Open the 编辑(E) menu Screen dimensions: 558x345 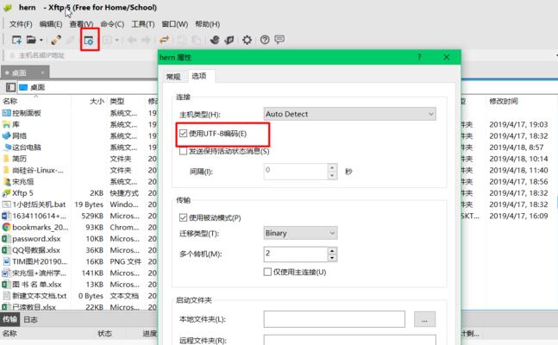[x=51, y=24]
